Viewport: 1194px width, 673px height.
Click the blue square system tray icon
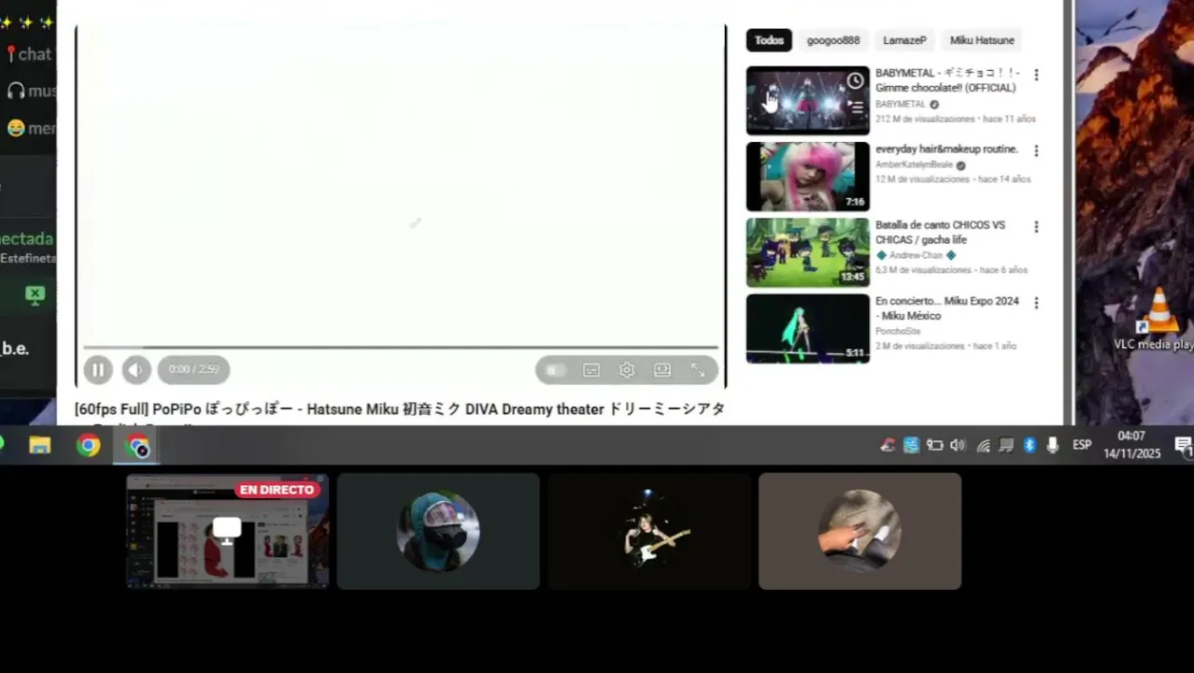point(911,445)
